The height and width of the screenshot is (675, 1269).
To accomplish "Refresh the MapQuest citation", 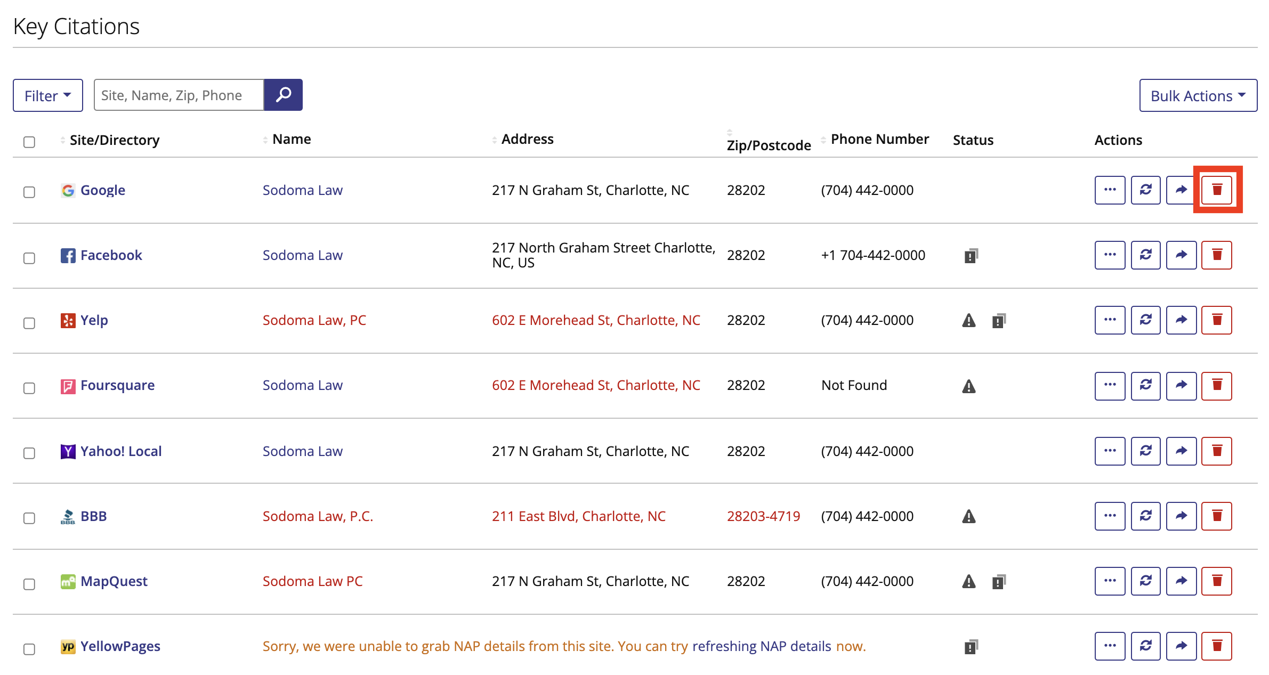I will click(x=1145, y=581).
